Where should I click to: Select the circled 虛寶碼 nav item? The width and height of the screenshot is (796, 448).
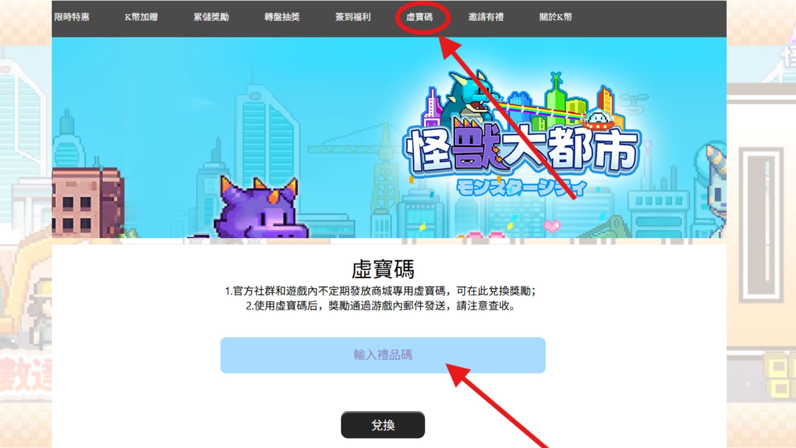[x=419, y=17]
